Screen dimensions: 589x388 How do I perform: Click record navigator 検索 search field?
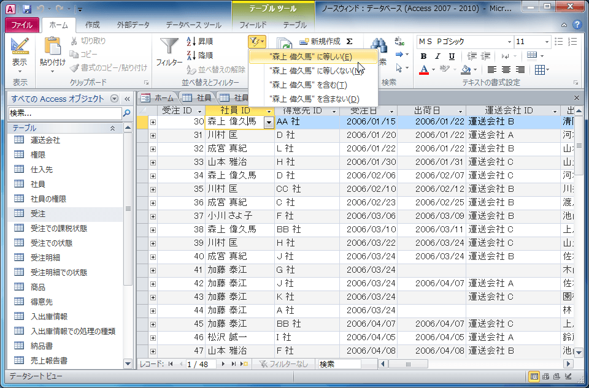click(339, 364)
